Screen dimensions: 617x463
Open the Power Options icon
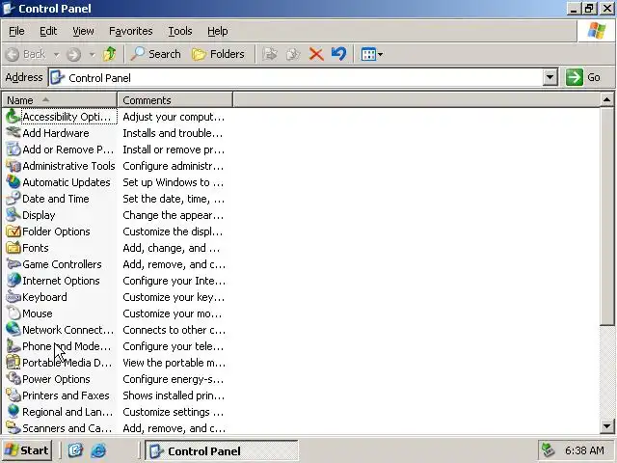(x=13, y=379)
